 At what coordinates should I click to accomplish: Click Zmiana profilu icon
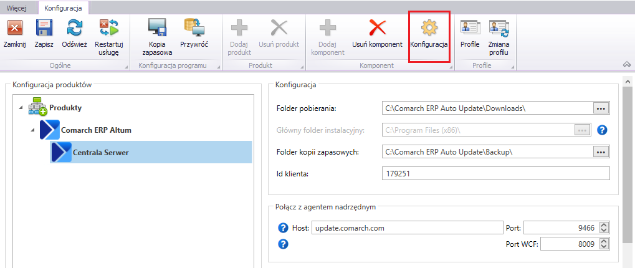coord(499,28)
